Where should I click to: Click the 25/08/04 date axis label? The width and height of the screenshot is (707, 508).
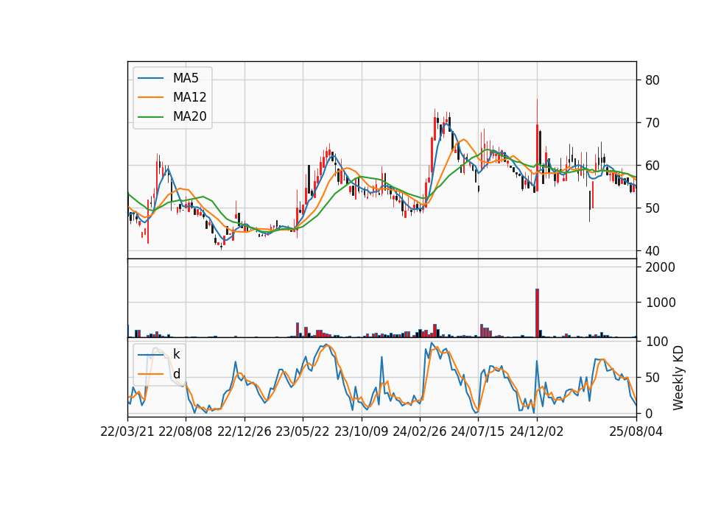point(636,431)
